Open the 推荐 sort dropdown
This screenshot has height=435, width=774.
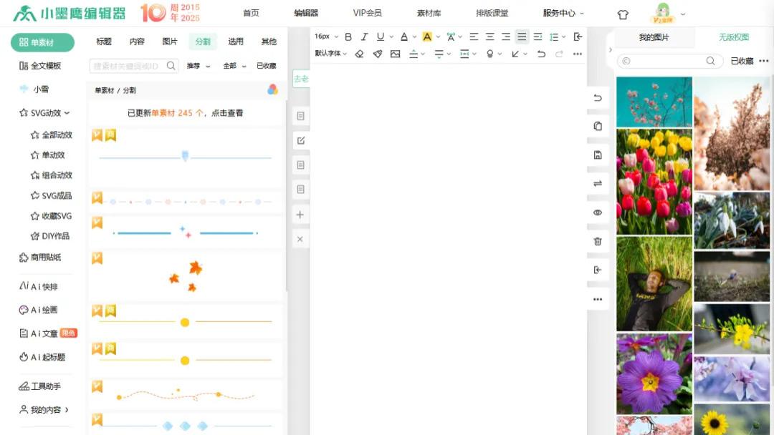[199, 66]
